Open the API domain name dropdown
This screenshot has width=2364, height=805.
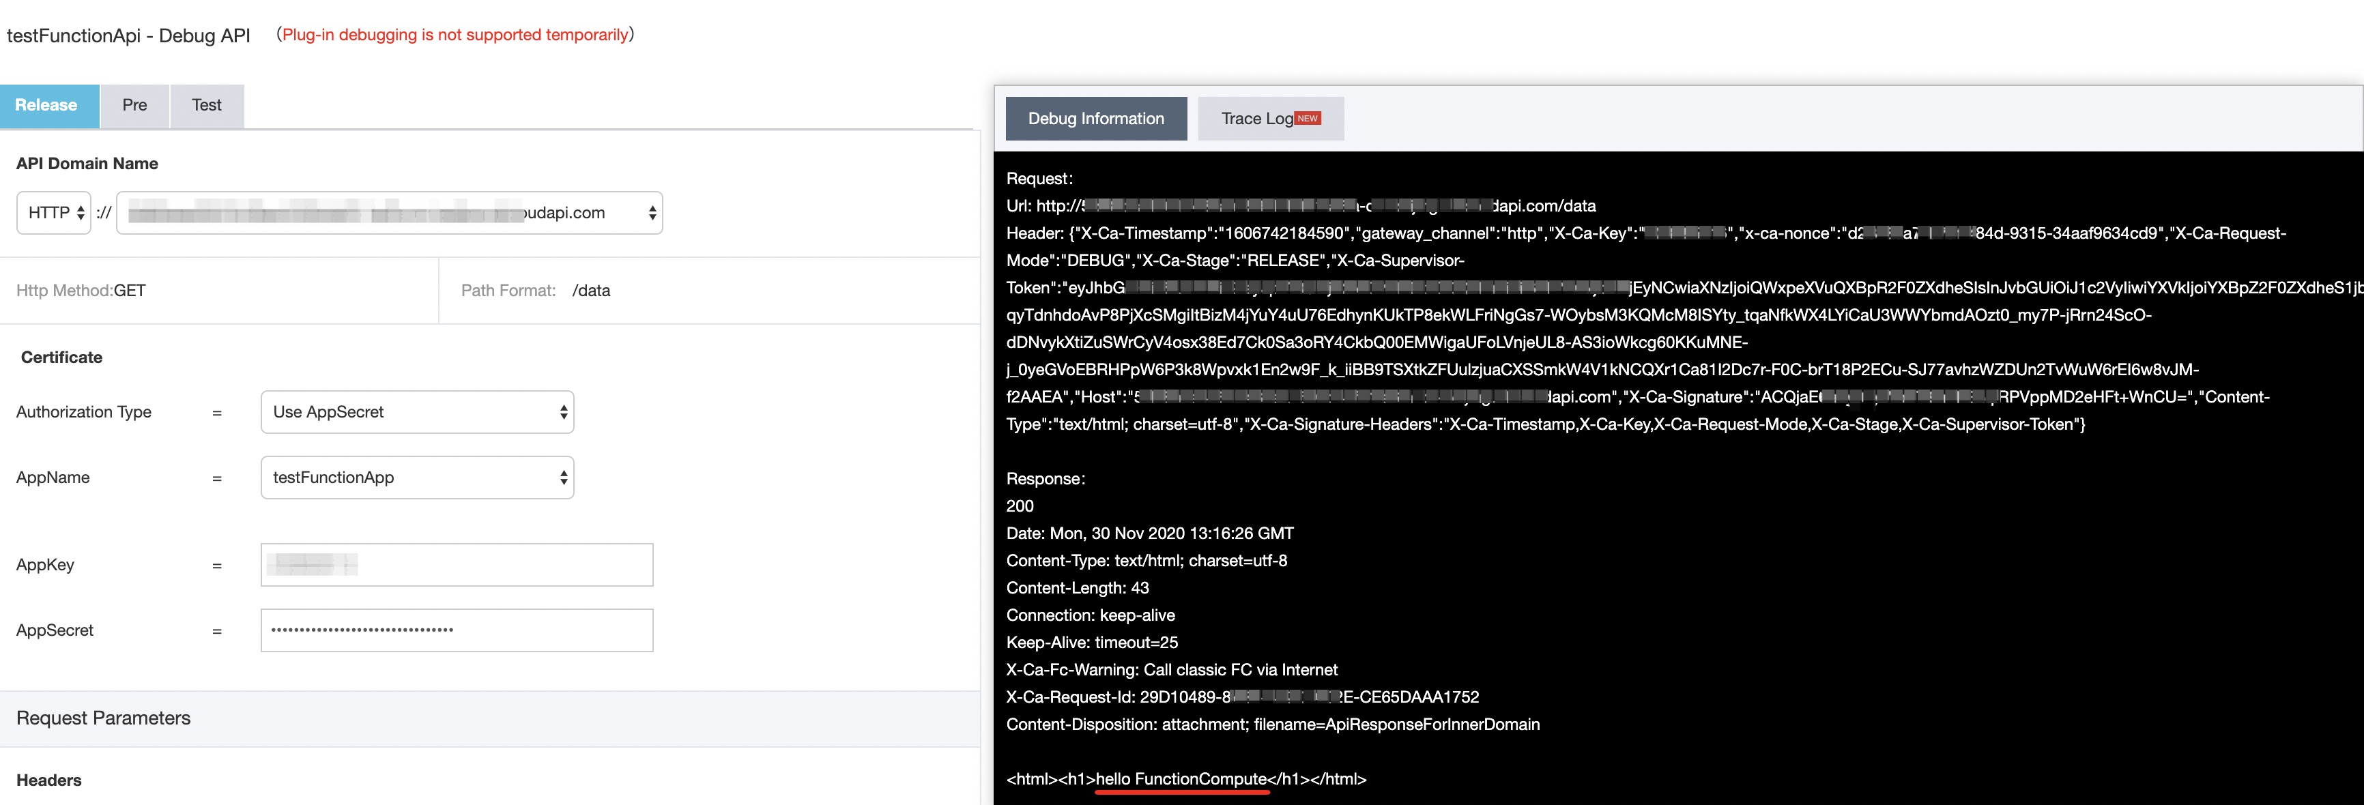point(389,213)
